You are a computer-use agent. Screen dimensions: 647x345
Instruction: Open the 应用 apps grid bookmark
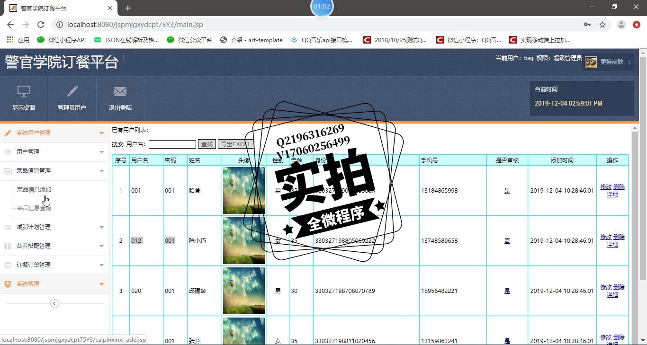tap(18, 40)
